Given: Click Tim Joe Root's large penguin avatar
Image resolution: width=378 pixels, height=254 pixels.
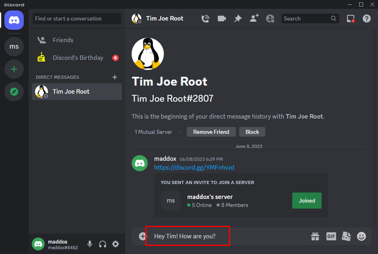Looking at the screenshot, I should pyautogui.click(x=147, y=54).
